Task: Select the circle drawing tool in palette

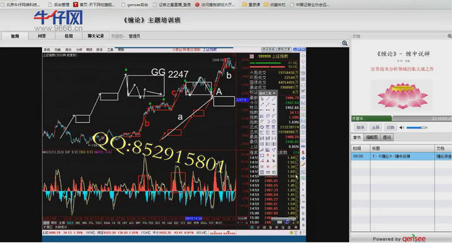Action: (x=274, y=121)
